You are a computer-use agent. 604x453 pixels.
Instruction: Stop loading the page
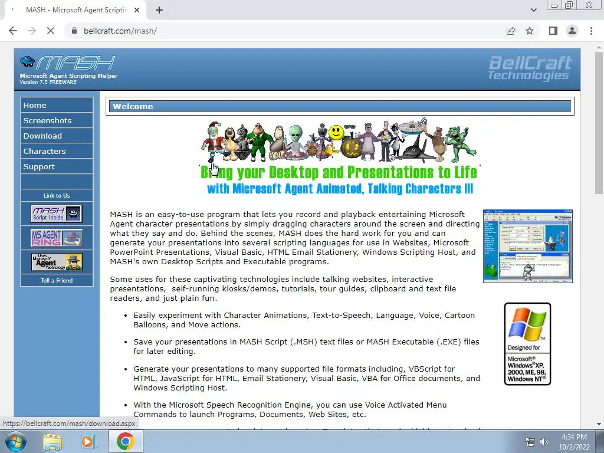point(51,31)
